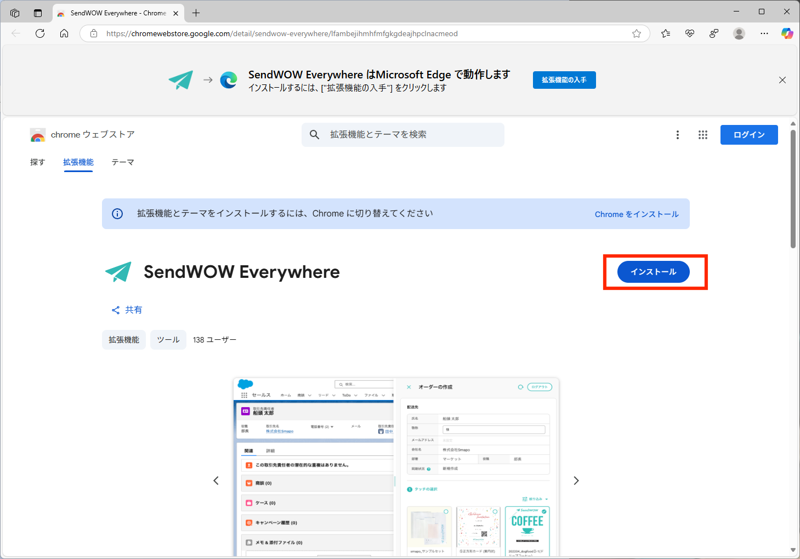Screen dimensions: 800x559
Task: Add this page to favorites star
Action: (637, 33)
